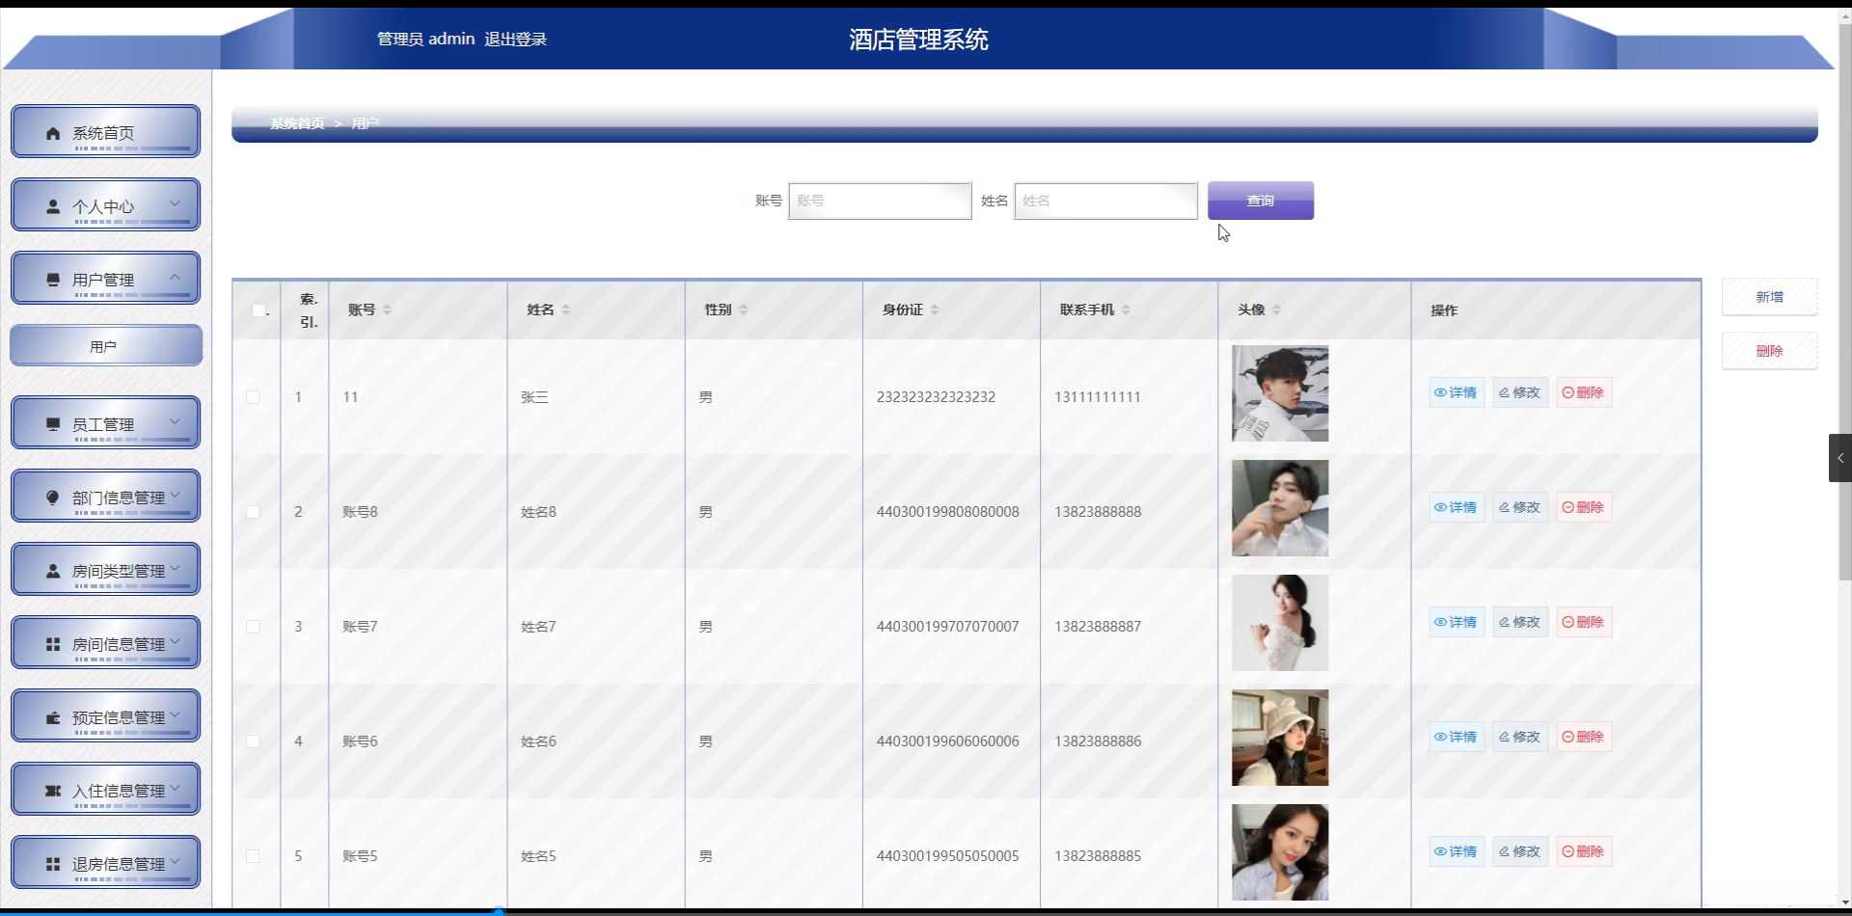Open the avatar thumbnail of 姓名6

tap(1280, 738)
